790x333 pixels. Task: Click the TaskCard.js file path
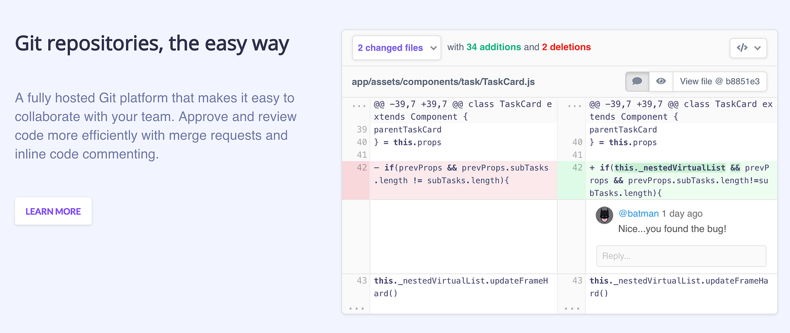click(443, 82)
